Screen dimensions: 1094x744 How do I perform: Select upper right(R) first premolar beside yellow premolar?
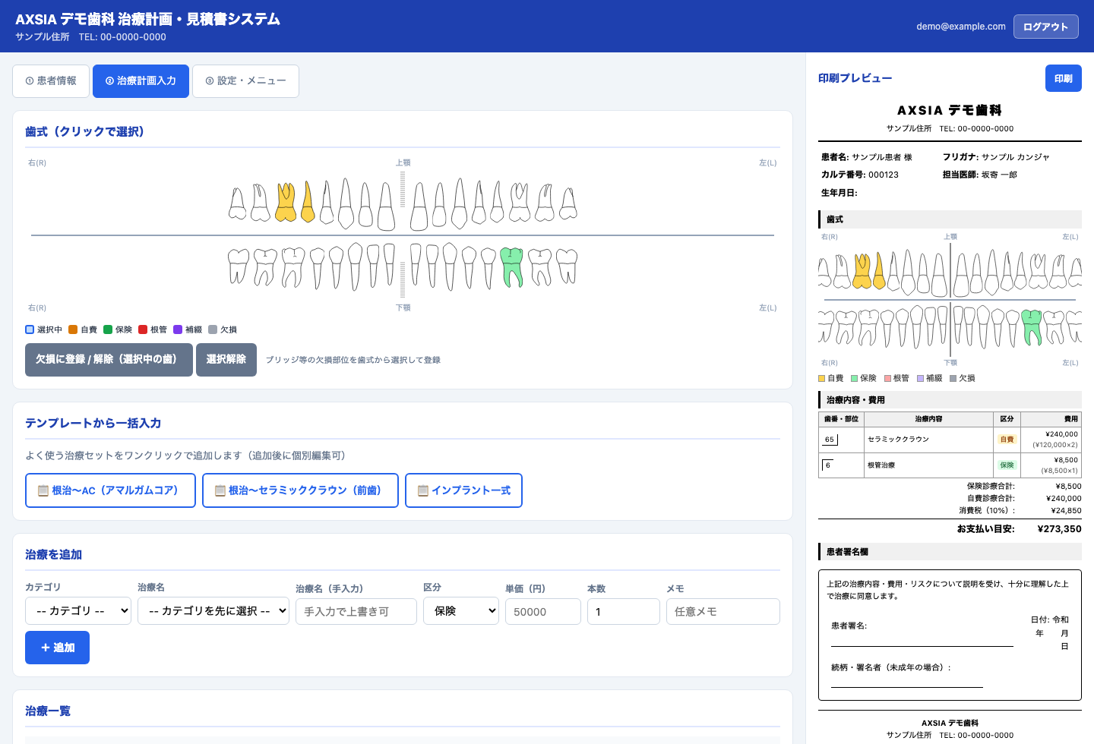pos(327,202)
